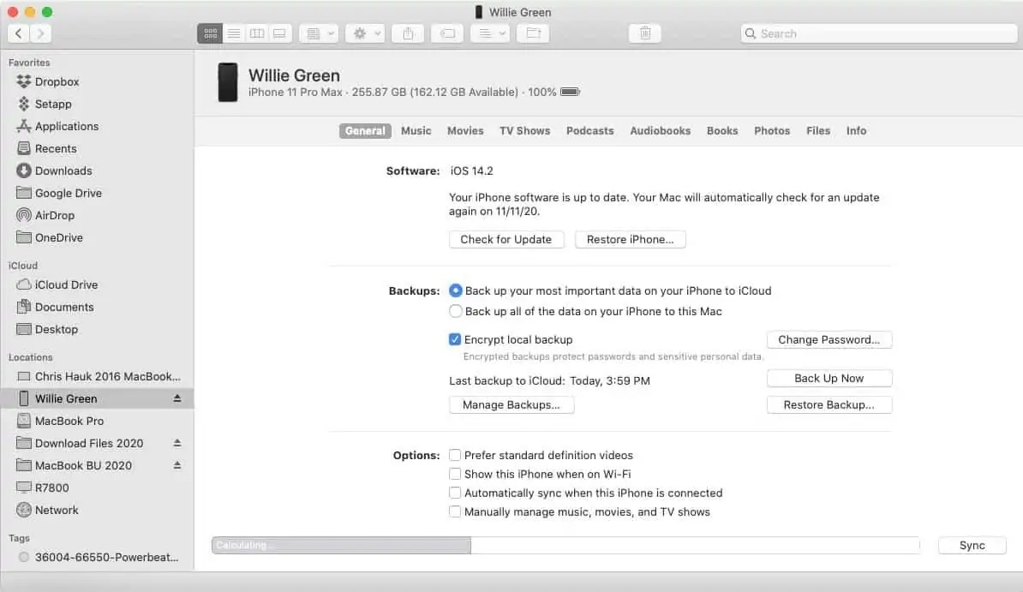Viewport: 1023px width, 592px height.
Task: Switch to icon view in toolbar
Action: 210,33
